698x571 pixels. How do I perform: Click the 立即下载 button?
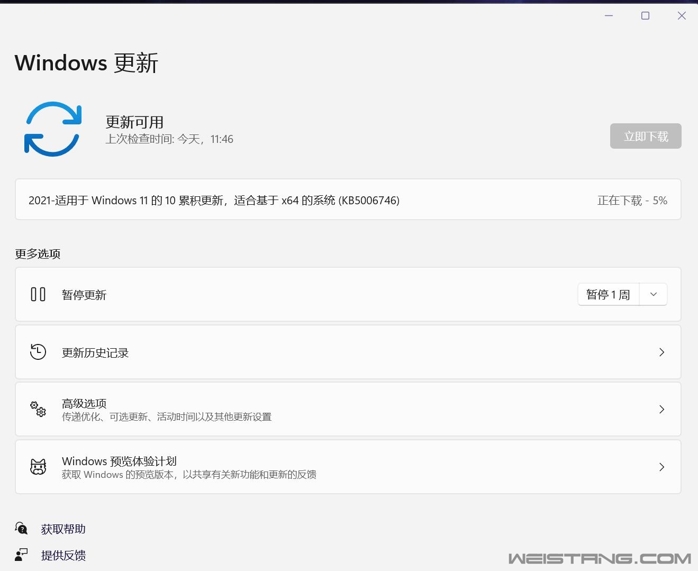pos(646,136)
